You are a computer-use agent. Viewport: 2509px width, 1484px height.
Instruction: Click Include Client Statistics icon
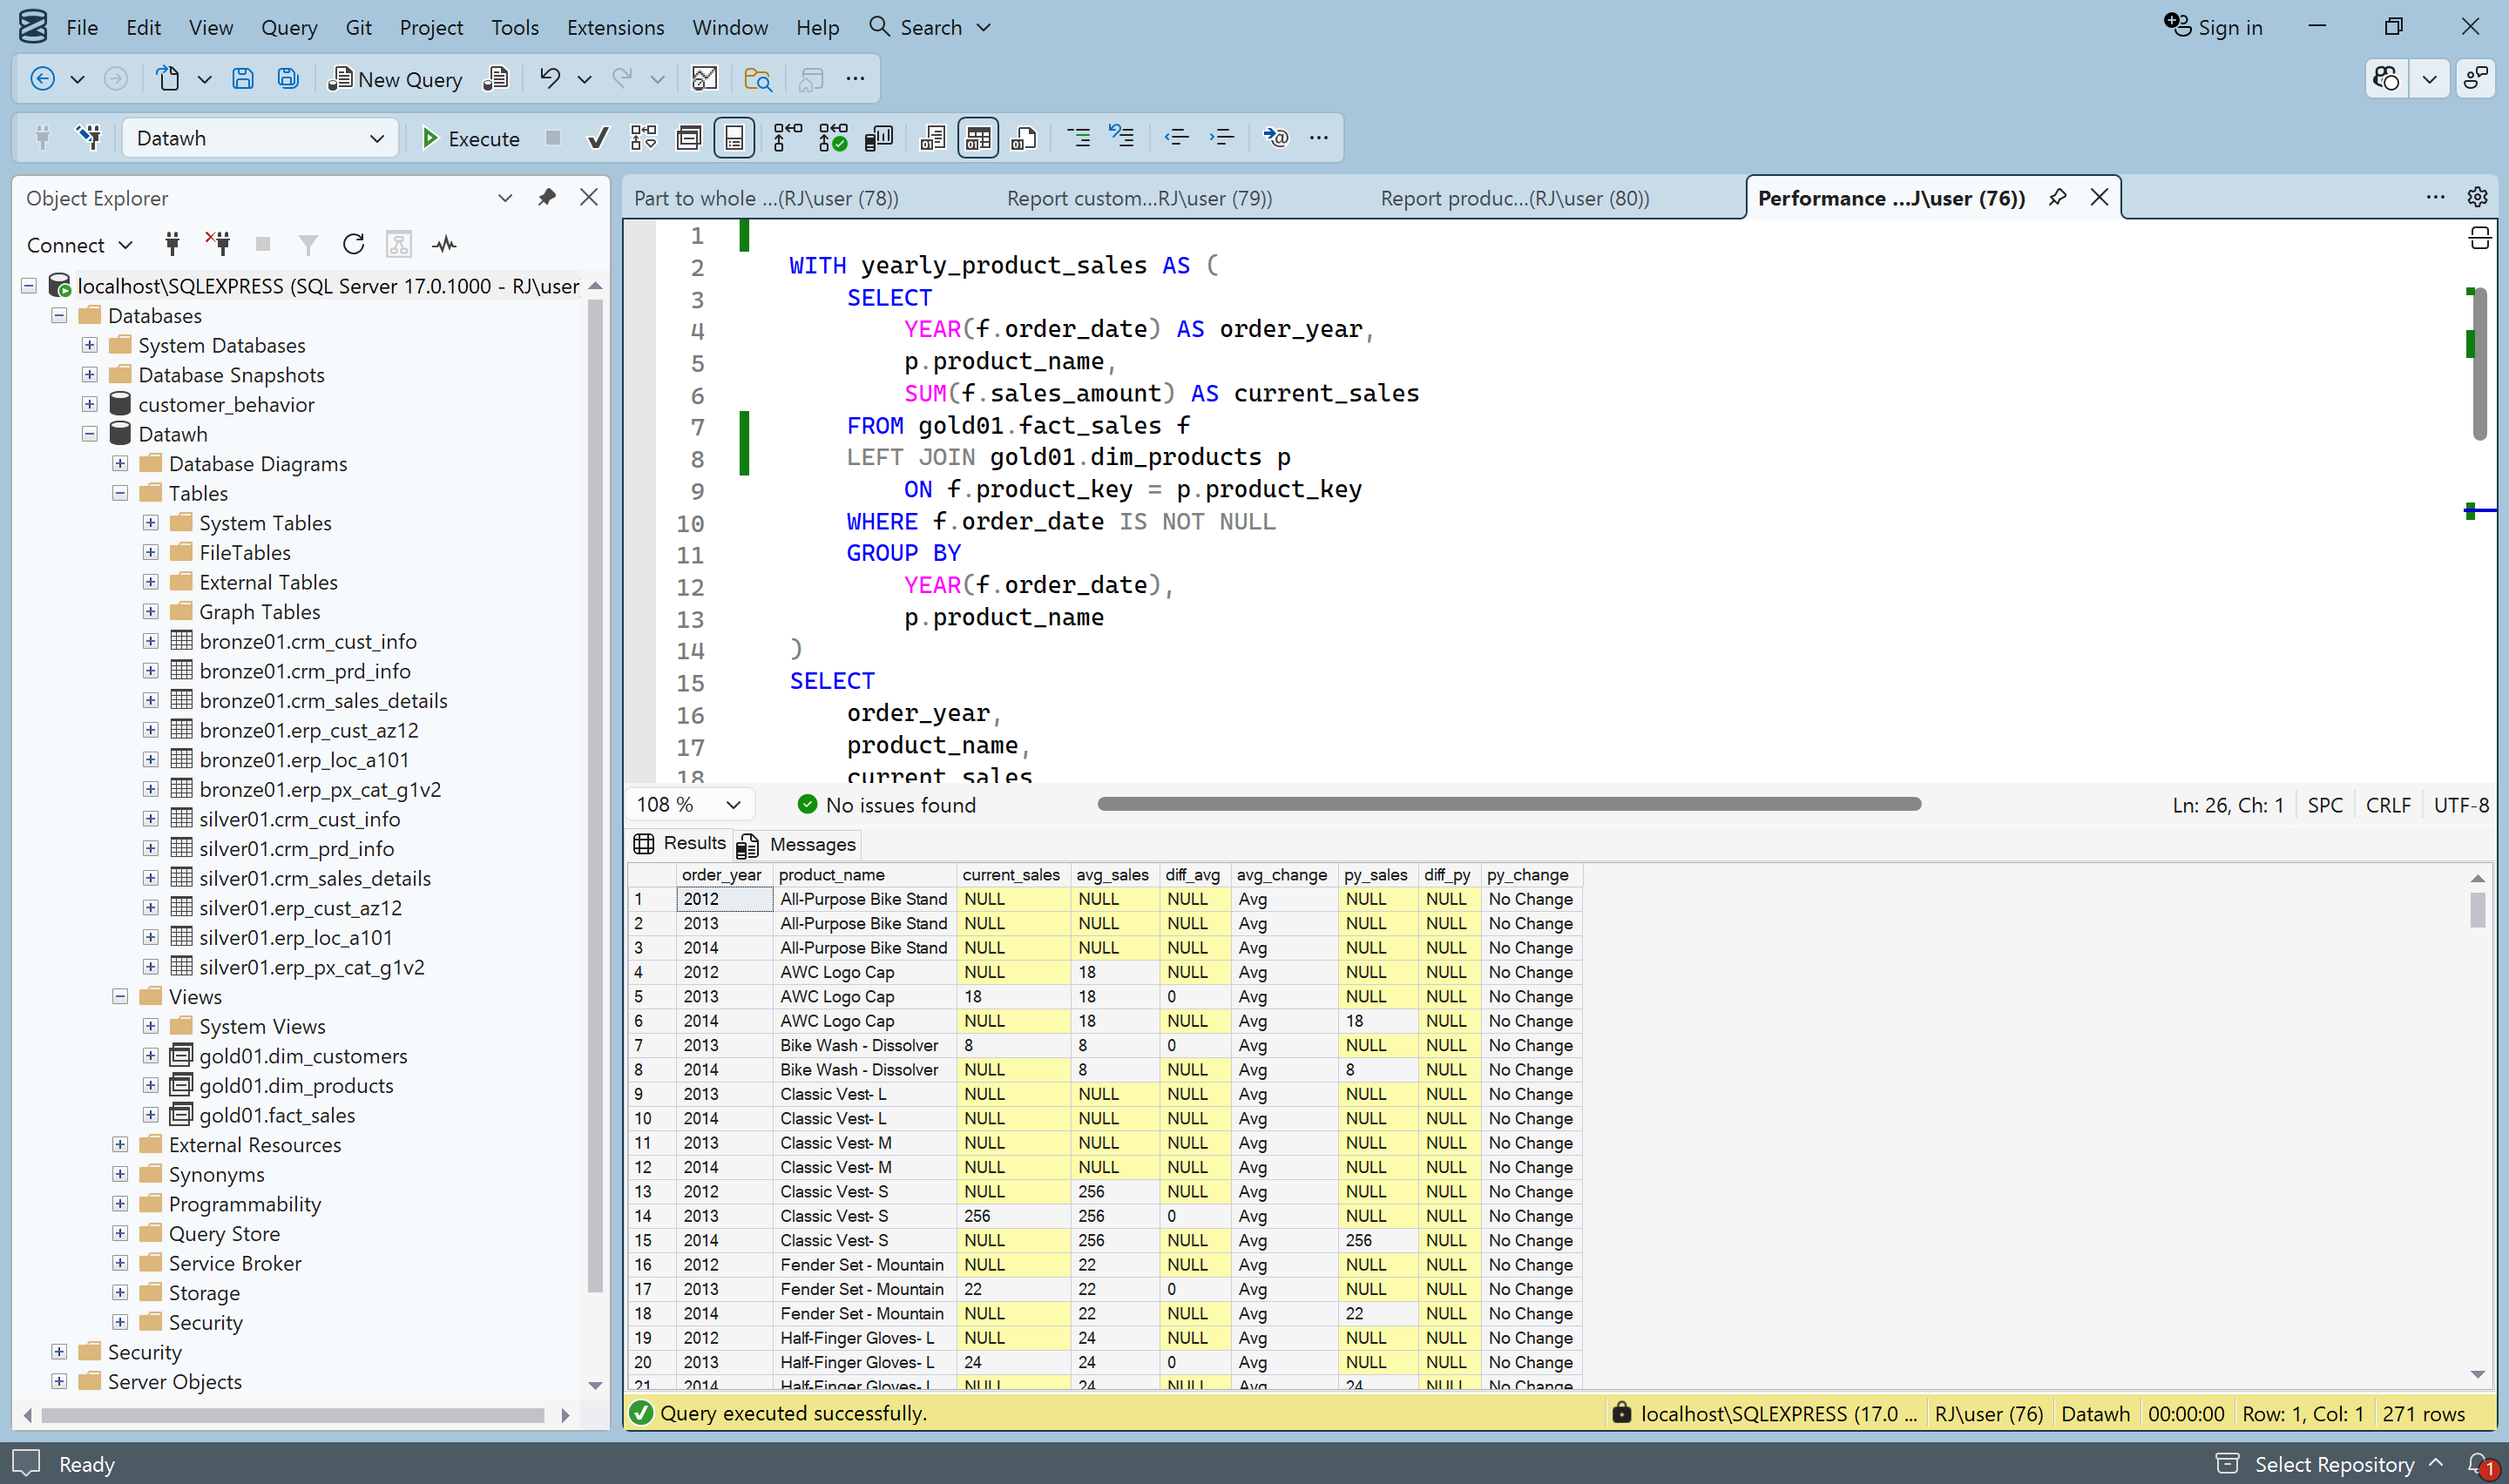pyautogui.click(x=878, y=138)
